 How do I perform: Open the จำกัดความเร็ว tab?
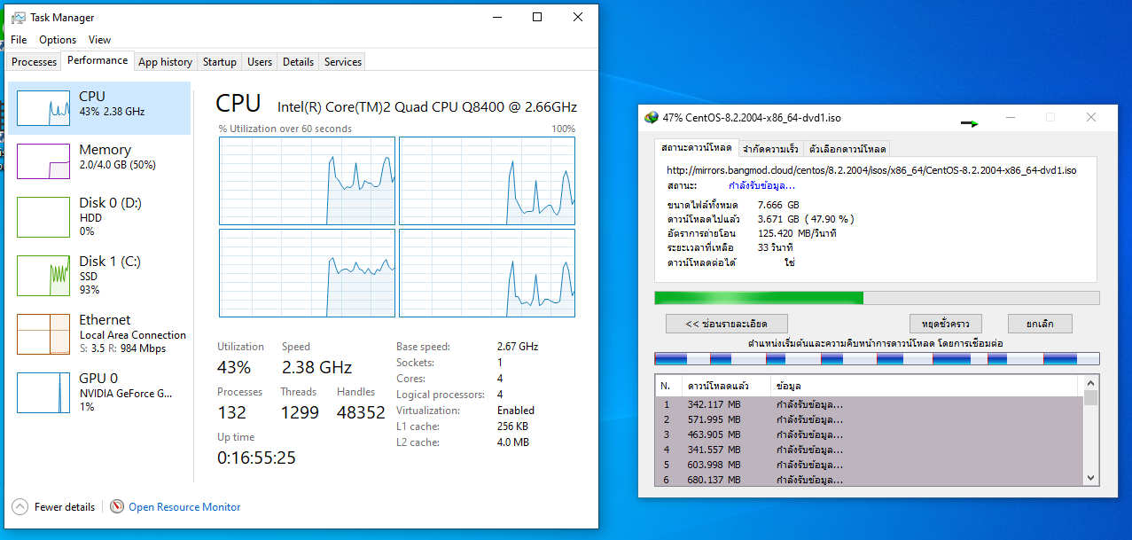770,149
